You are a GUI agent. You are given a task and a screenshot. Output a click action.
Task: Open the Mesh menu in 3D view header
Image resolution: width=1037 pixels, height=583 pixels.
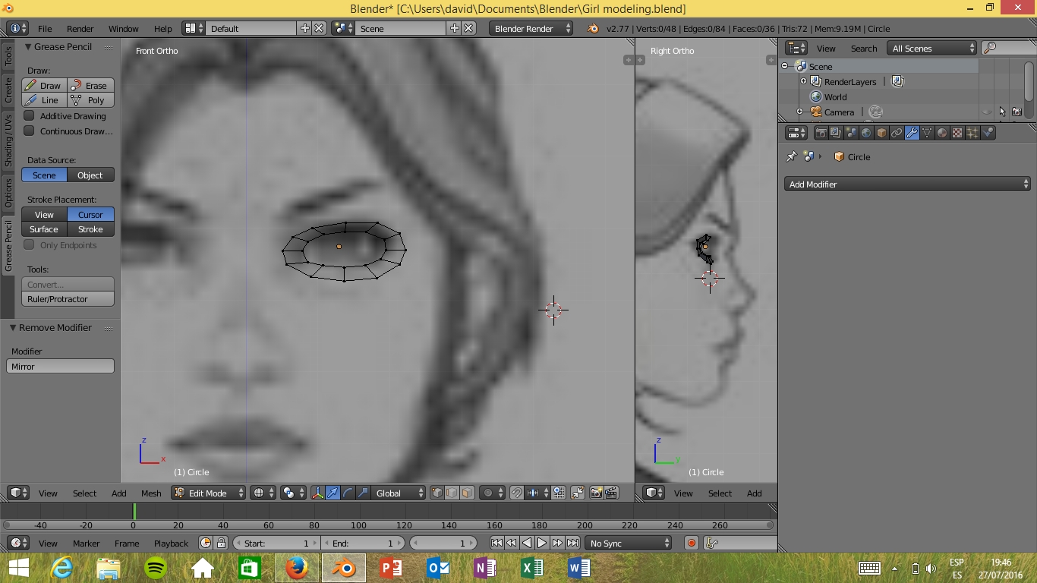(x=151, y=493)
